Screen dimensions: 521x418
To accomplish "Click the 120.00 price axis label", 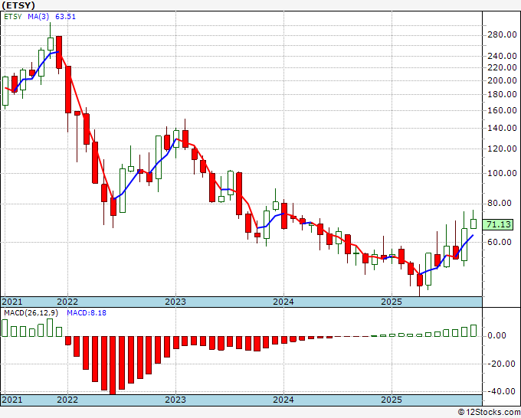I will [502, 149].
